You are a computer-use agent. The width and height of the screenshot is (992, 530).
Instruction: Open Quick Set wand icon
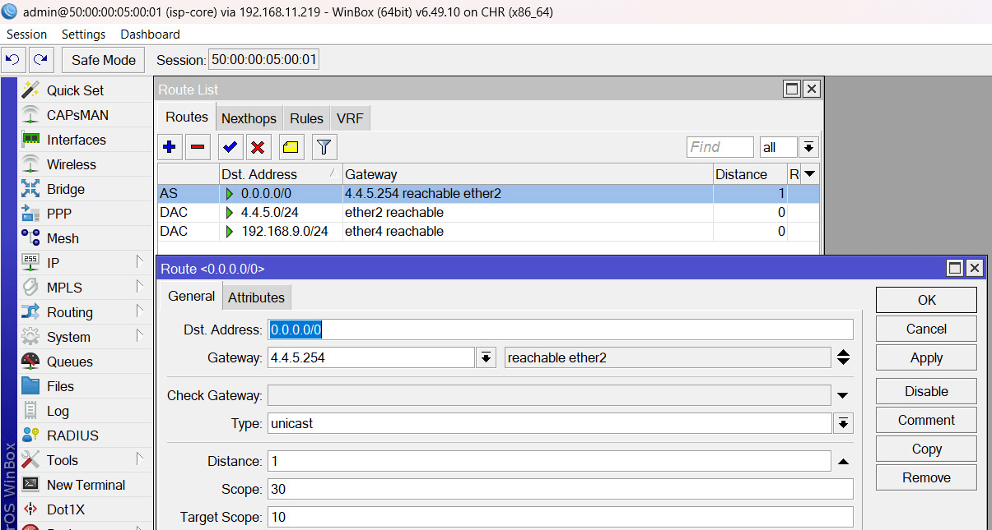coord(30,90)
